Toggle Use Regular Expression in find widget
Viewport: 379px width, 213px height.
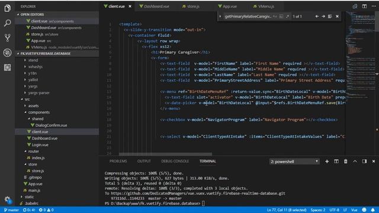pyautogui.click(x=287, y=17)
